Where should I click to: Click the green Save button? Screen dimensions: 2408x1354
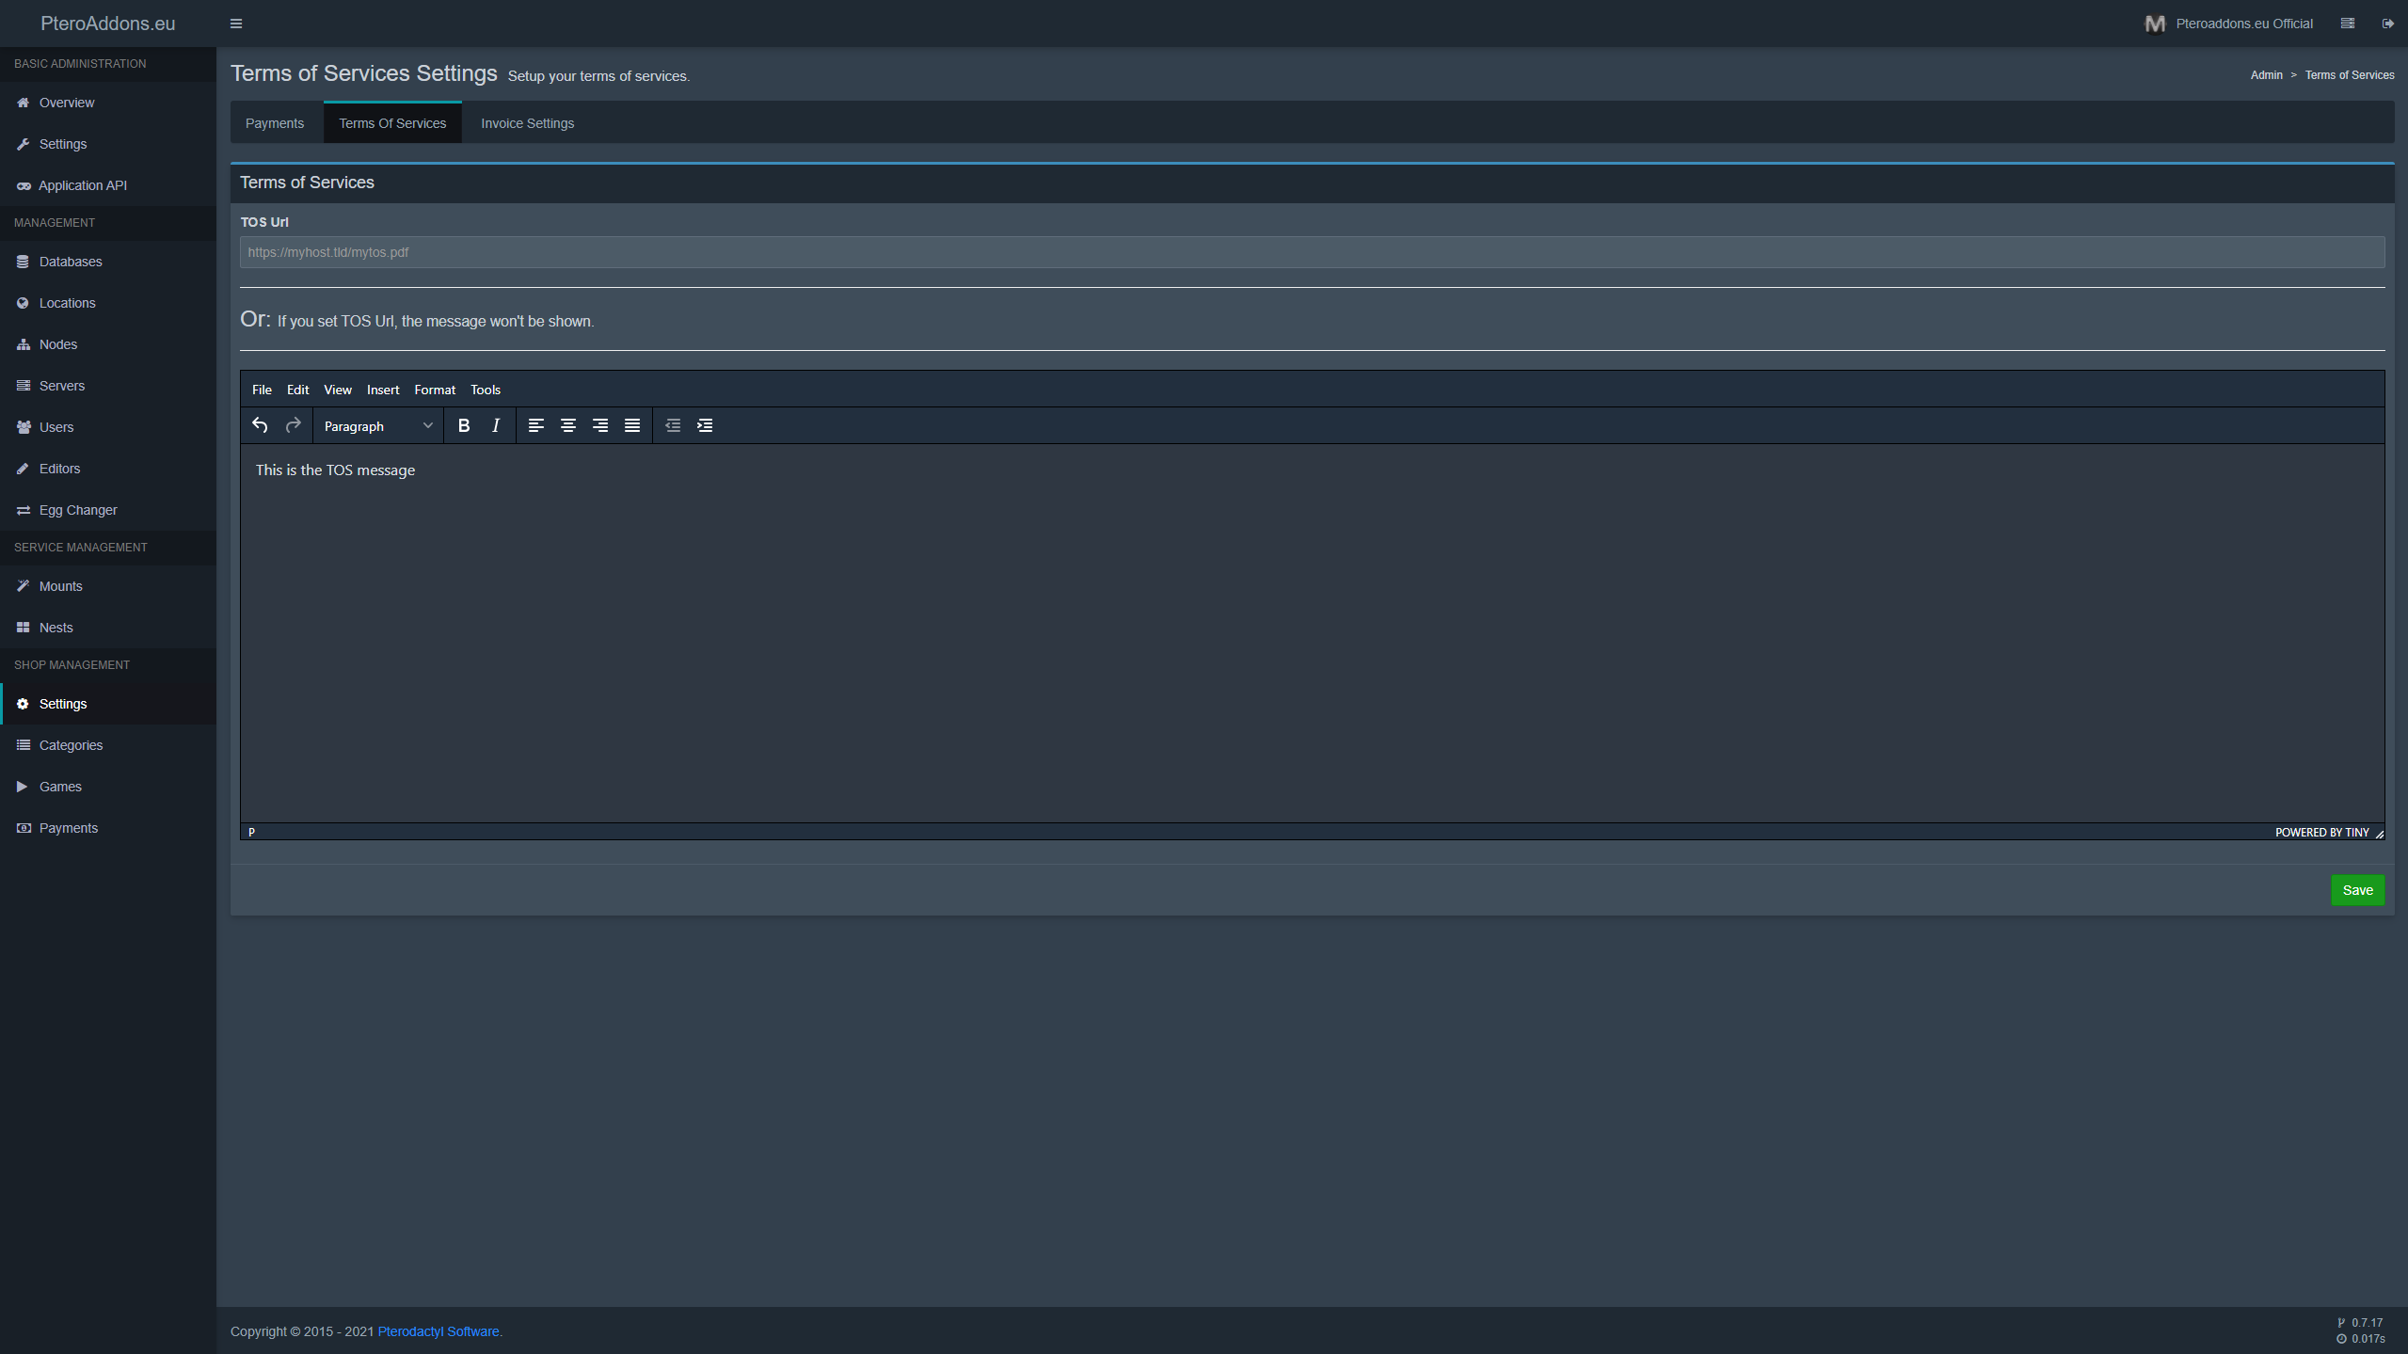(x=2356, y=890)
